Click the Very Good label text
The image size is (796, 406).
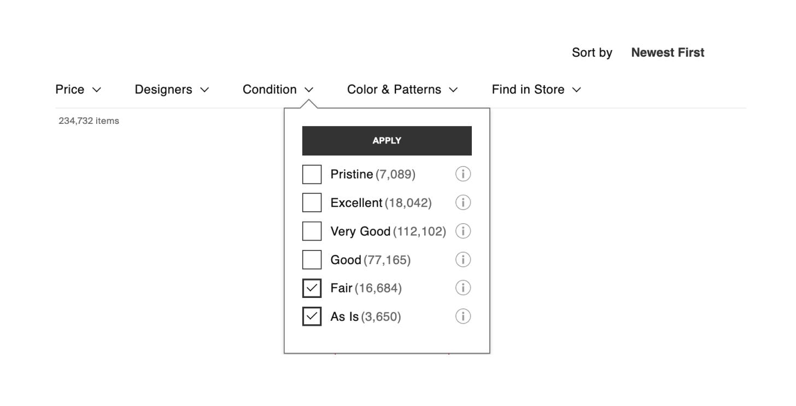360,231
